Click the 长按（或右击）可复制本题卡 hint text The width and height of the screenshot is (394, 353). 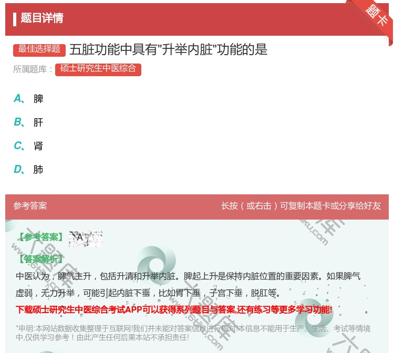[x=301, y=206]
